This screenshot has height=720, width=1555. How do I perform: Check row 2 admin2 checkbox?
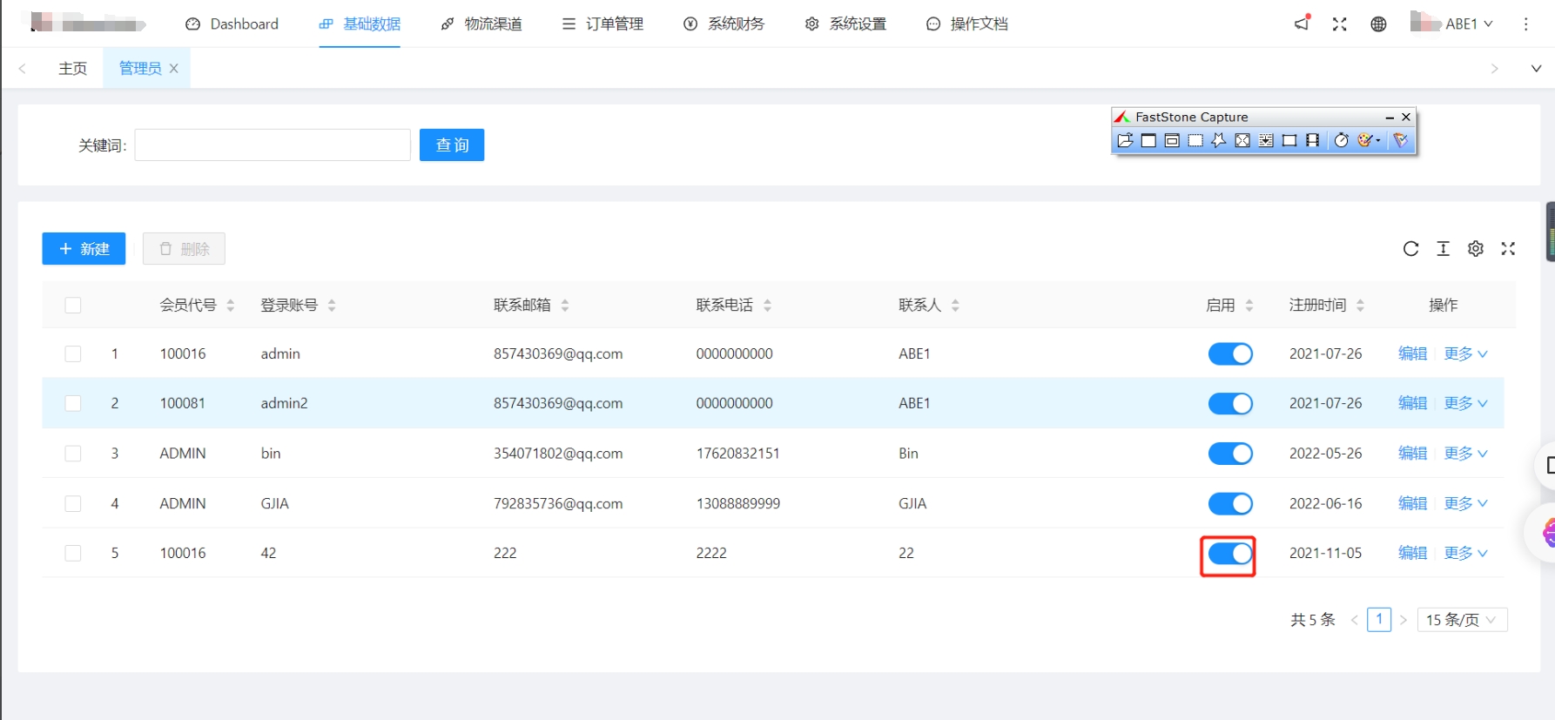[73, 404]
